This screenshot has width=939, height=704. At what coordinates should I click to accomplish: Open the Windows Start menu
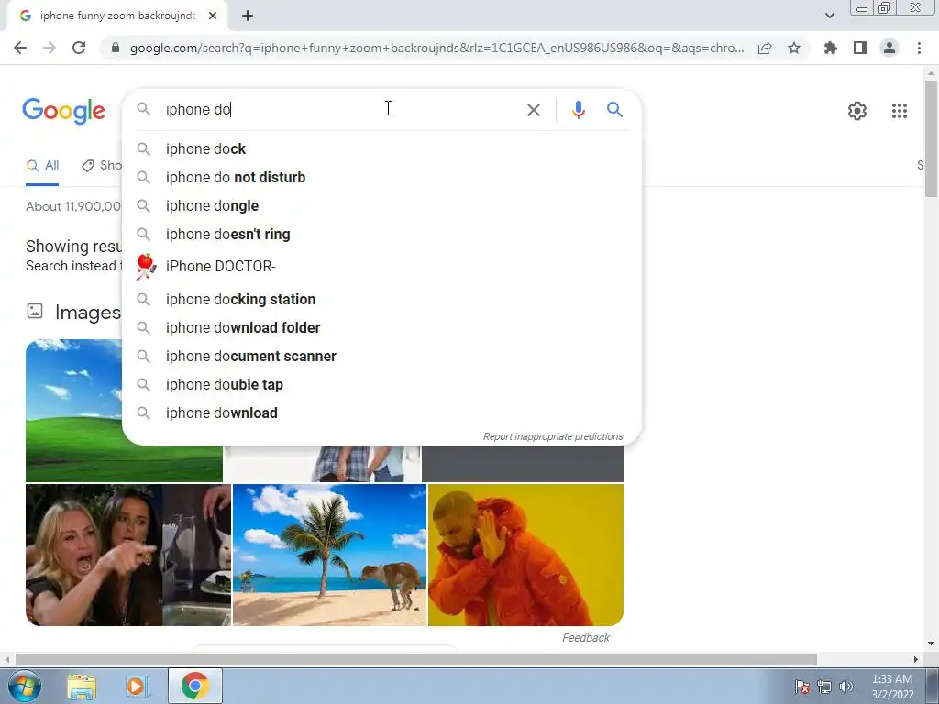(24, 686)
